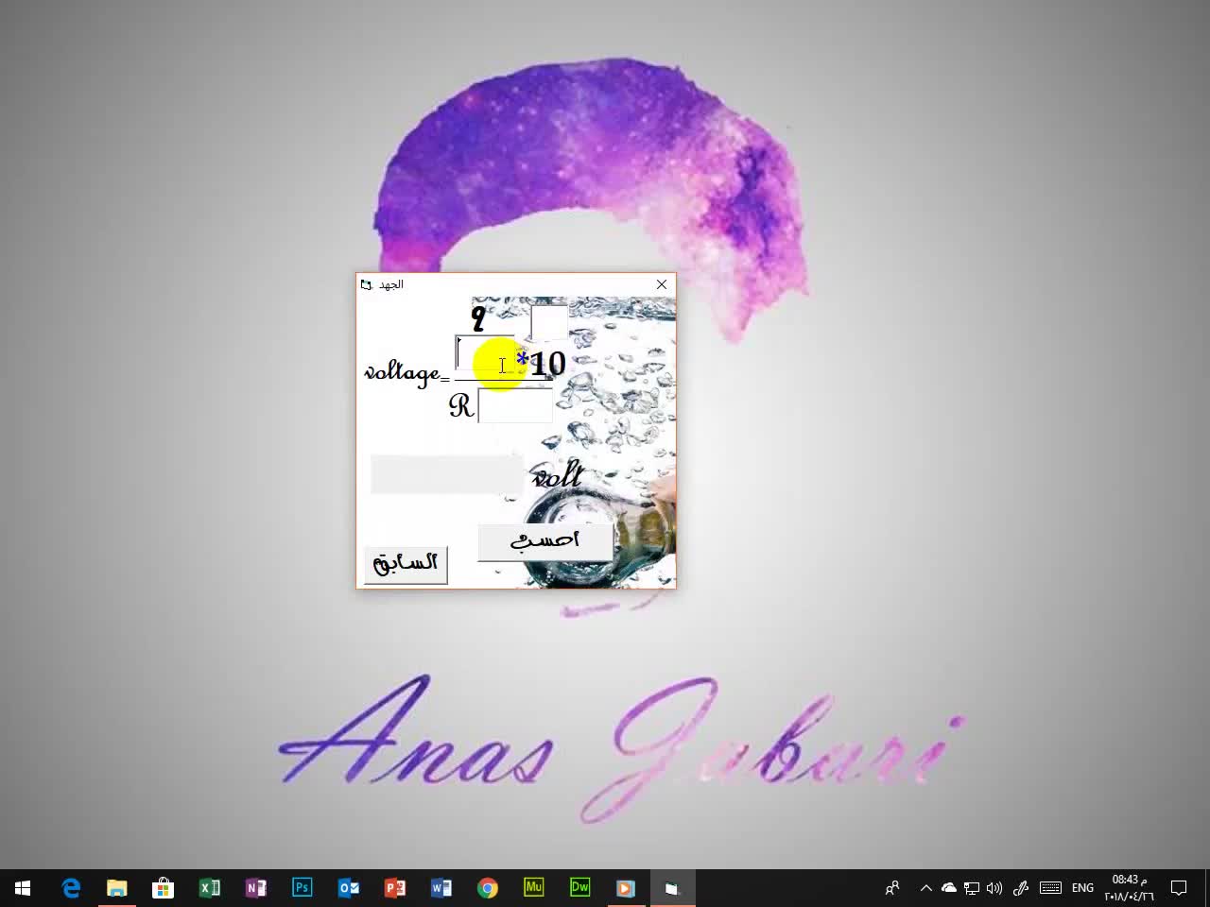The width and height of the screenshot is (1210, 907).
Task: Open Microsoft Store from the taskbar
Action: click(163, 888)
